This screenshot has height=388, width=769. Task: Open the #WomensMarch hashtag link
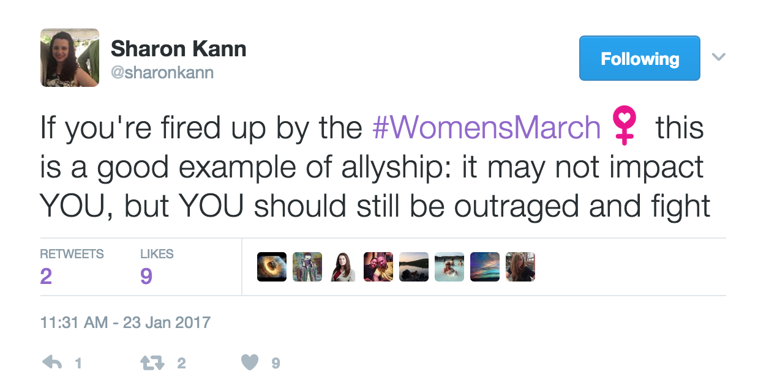tap(487, 128)
